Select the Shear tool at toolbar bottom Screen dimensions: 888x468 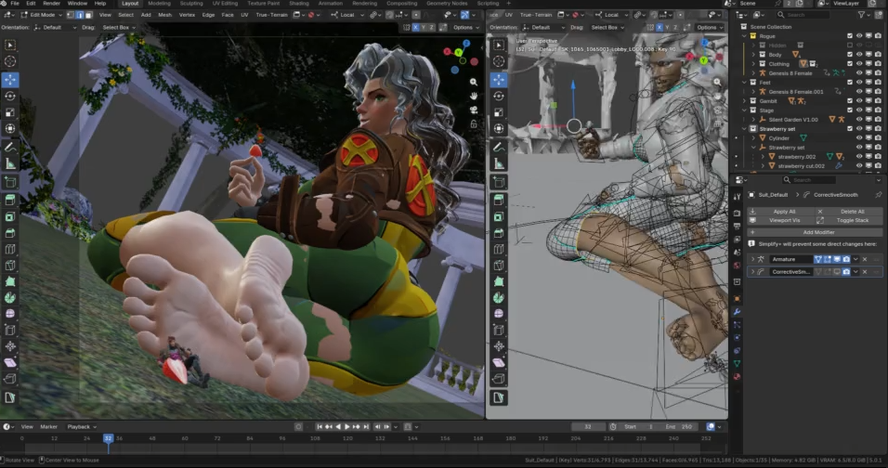[10, 362]
